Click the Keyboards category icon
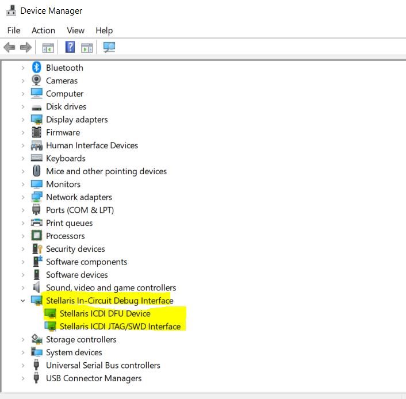This screenshot has width=406, height=399. tap(36, 158)
